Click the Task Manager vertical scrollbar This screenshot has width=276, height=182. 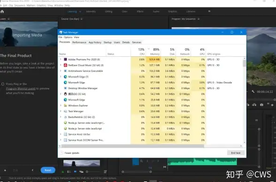[x=244, y=63]
